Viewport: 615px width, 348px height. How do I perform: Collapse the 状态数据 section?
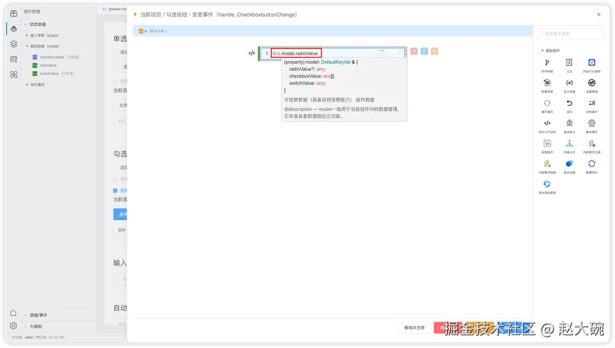point(26,25)
